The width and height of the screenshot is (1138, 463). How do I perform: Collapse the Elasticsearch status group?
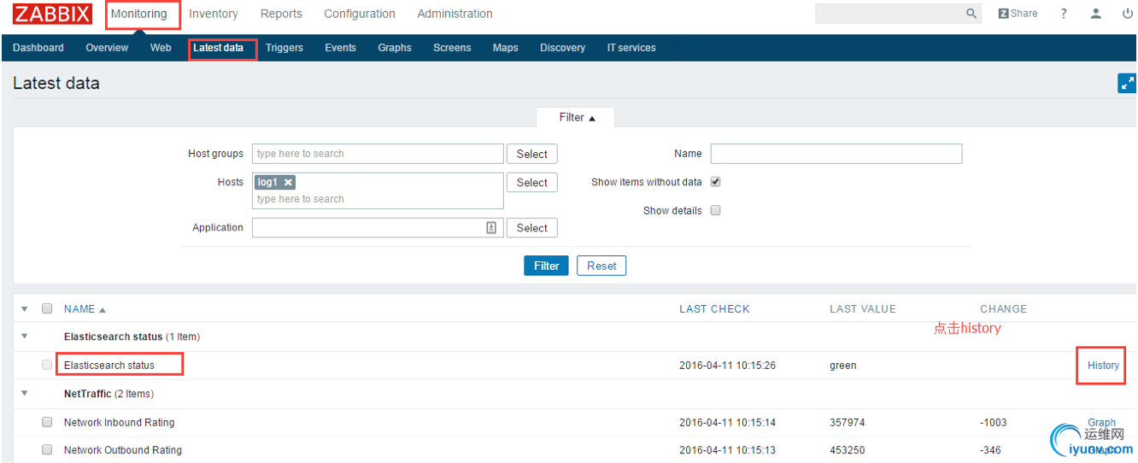point(24,337)
